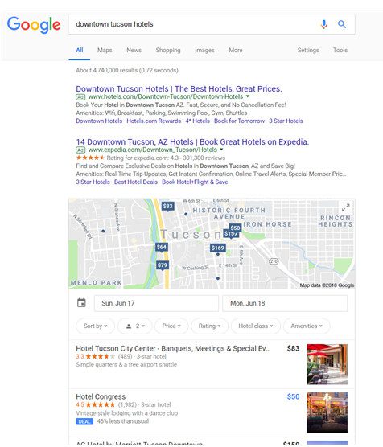The height and width of the screenshot is (447, 383).
Task: Expand the map with the fullscreen icon
Action: click(x=346, y=207)
